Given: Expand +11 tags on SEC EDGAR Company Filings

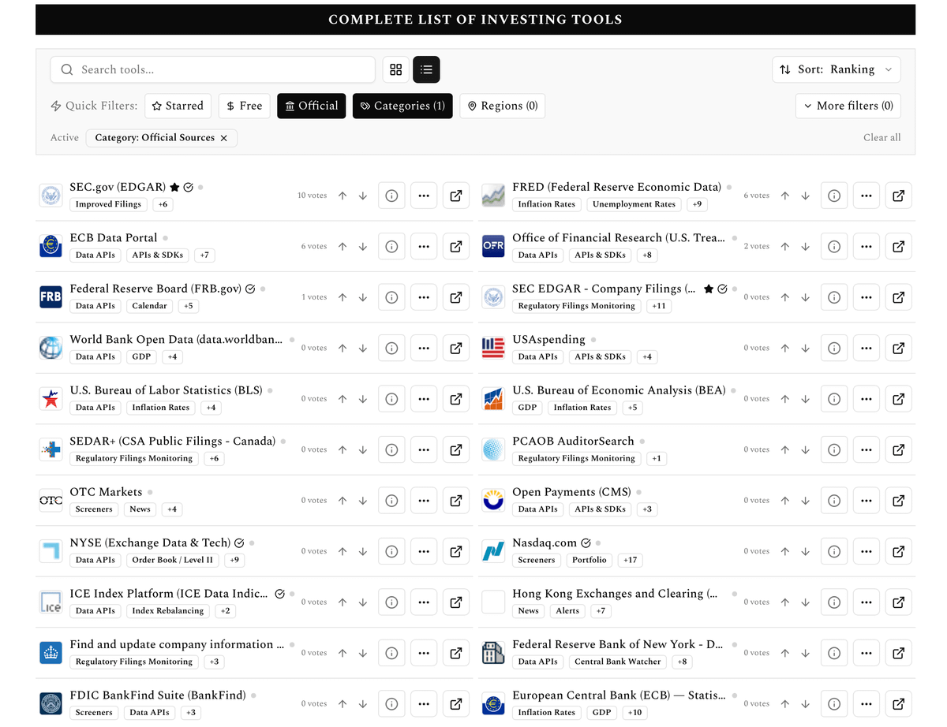Looking at the screenshot, I should click(x=659, y=306).
